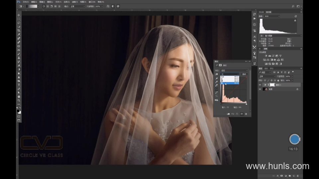Open the histogram channel RGB dropdown
This screenshot has width=319, height=179.
(x=272, y=16)
